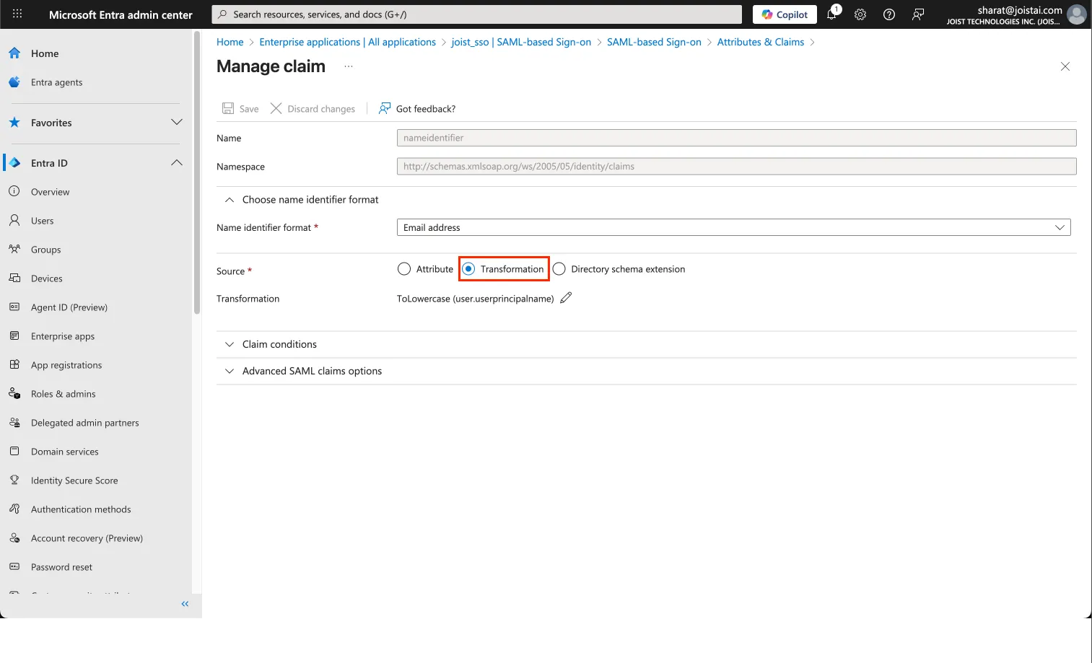Select Directory schema extension radio button
This screenshot has height=663, width=1092.
pyautogui.click(x=559, y=269)
